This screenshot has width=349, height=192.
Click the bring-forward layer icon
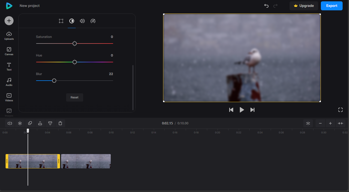pyautogui.click(x=40, y=123)
